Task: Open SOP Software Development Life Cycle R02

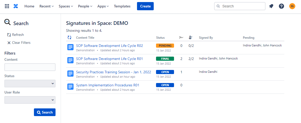Action: pyautogui.click(x=110, y=46)
